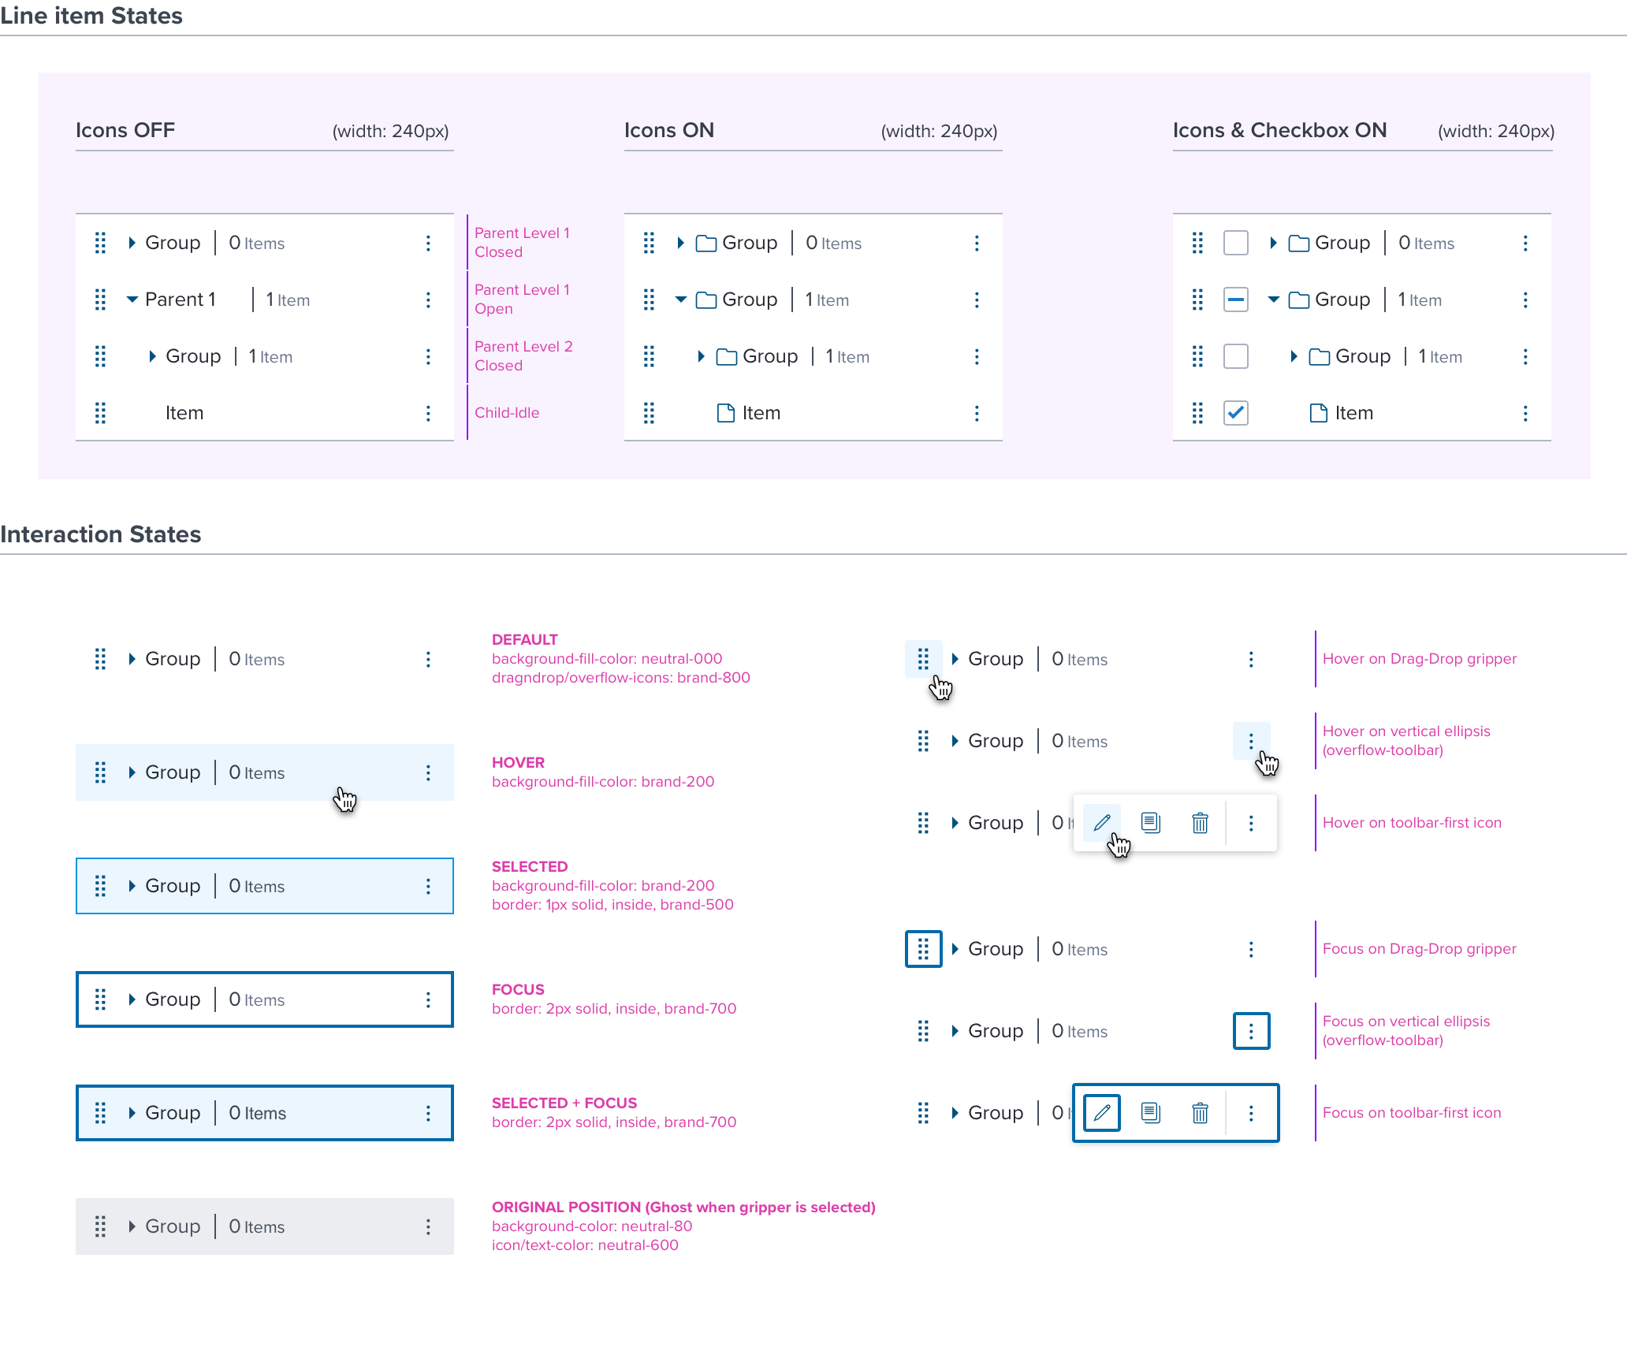Expand Icons ON Group 0 Items arrow
Viewport: 1627px width, 1362px height.
coord(680,243)
